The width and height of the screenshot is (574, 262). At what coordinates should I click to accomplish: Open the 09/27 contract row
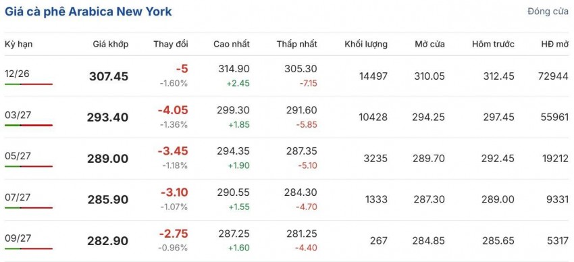287,241
